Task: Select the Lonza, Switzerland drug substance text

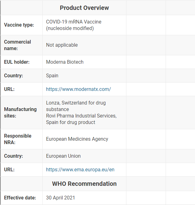Action: click(x=76, y=106)
